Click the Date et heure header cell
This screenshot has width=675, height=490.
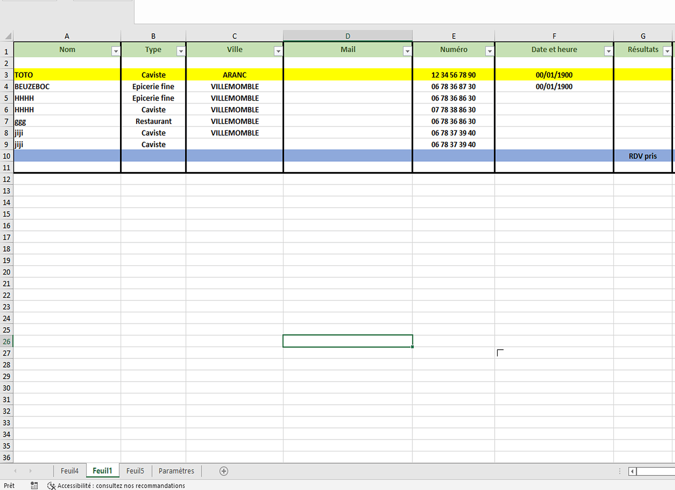(x=554, y=49)
